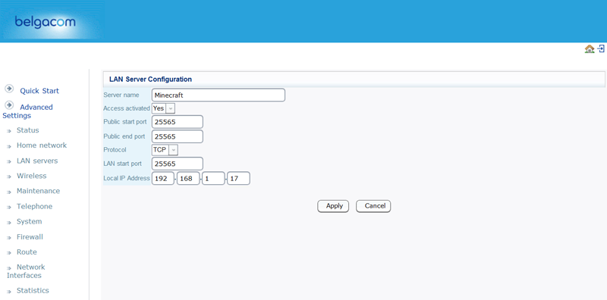Click the Public start port label
This screenshot has height=300, width=607.
click(125, 122)
